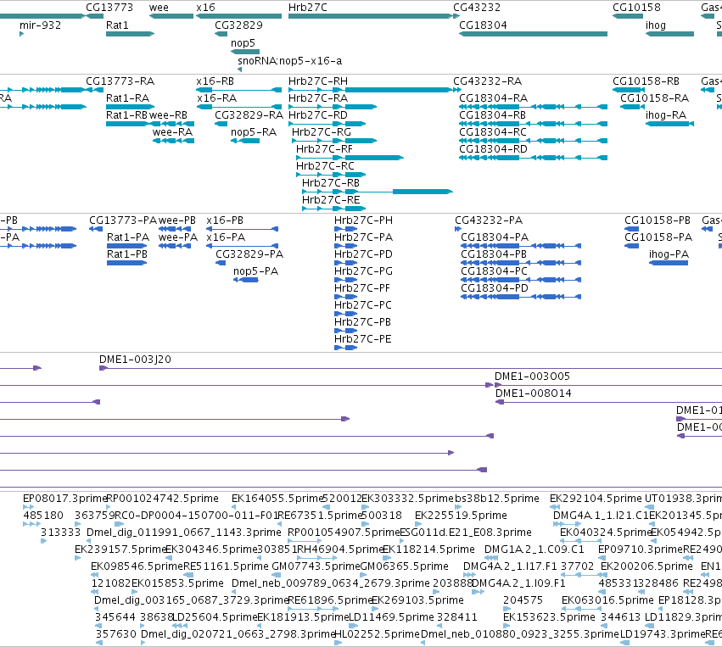
Task: Select the x16 gene bar
Action: coord(239,16)
